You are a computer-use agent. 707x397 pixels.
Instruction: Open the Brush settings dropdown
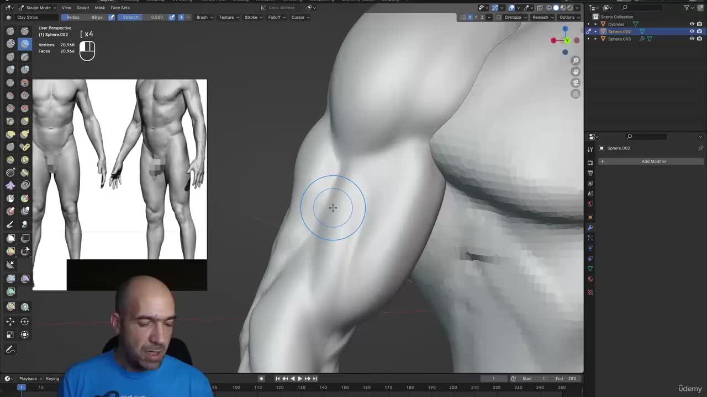pos(204,17)
